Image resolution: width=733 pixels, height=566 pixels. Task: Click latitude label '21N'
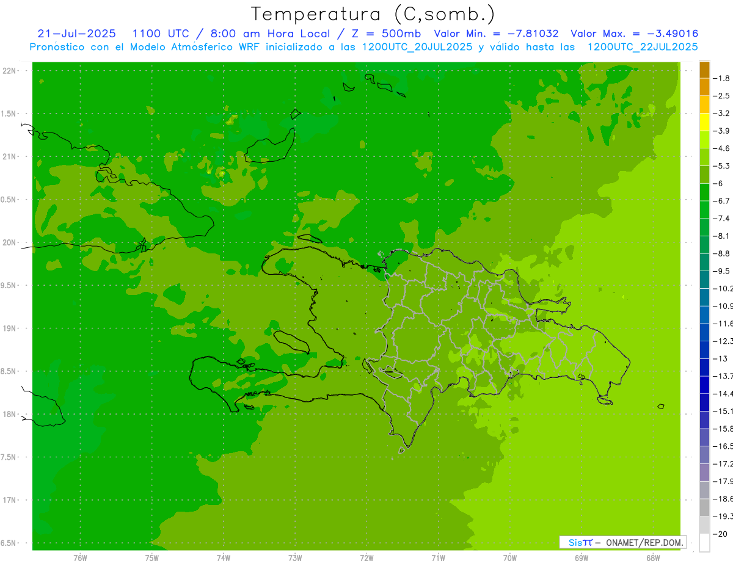10,156
